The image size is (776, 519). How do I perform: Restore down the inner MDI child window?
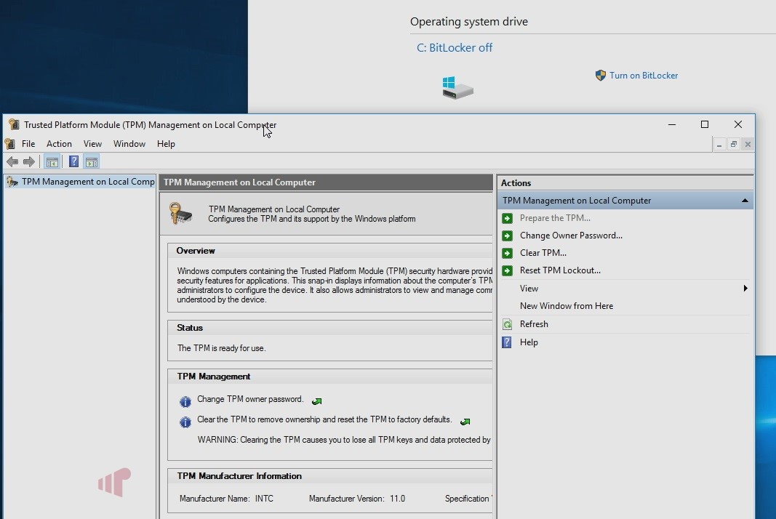point(733,145)
